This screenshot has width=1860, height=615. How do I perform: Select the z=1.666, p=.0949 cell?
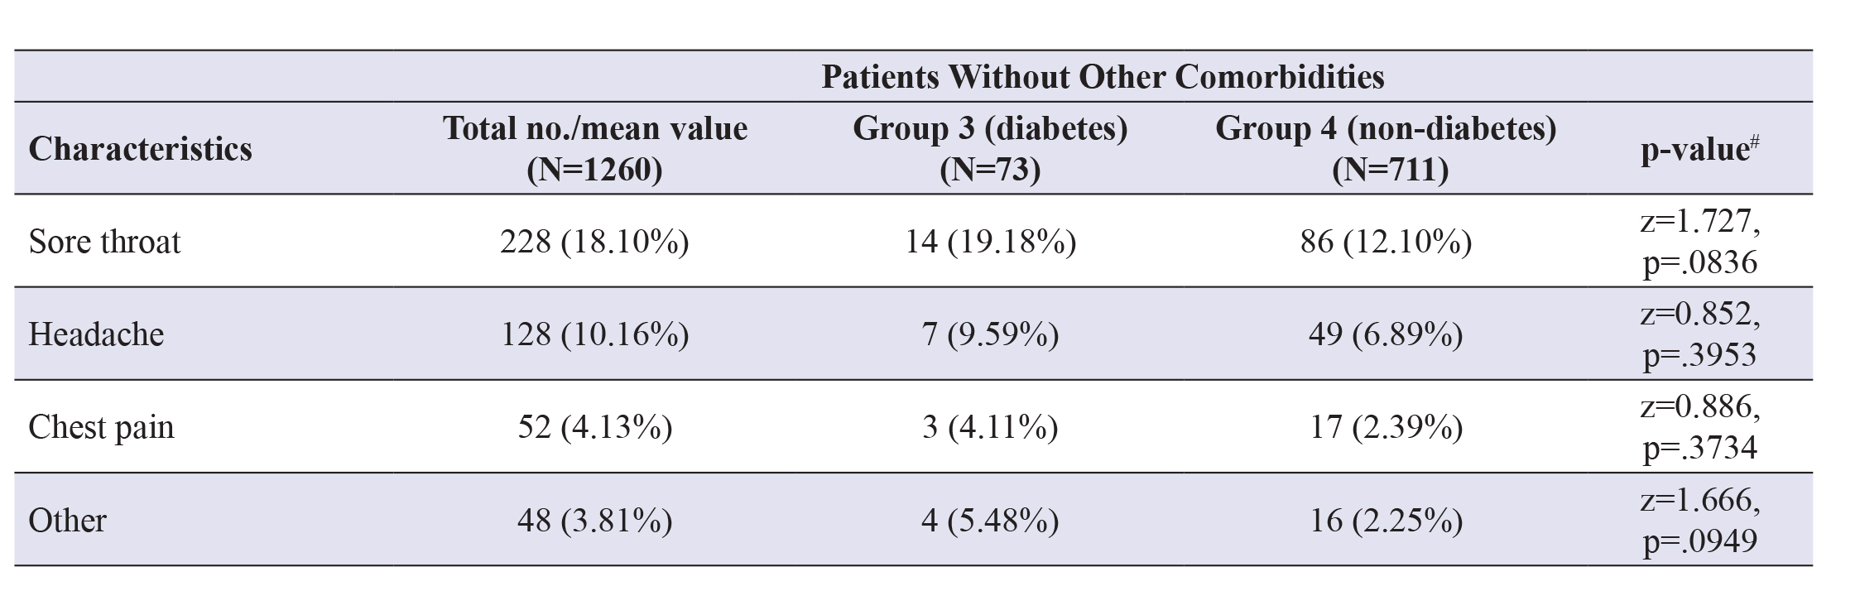click(x=1700, y=521)
